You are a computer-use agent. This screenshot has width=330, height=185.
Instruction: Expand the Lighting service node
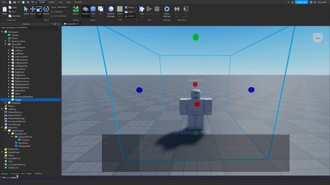[2, 109]
